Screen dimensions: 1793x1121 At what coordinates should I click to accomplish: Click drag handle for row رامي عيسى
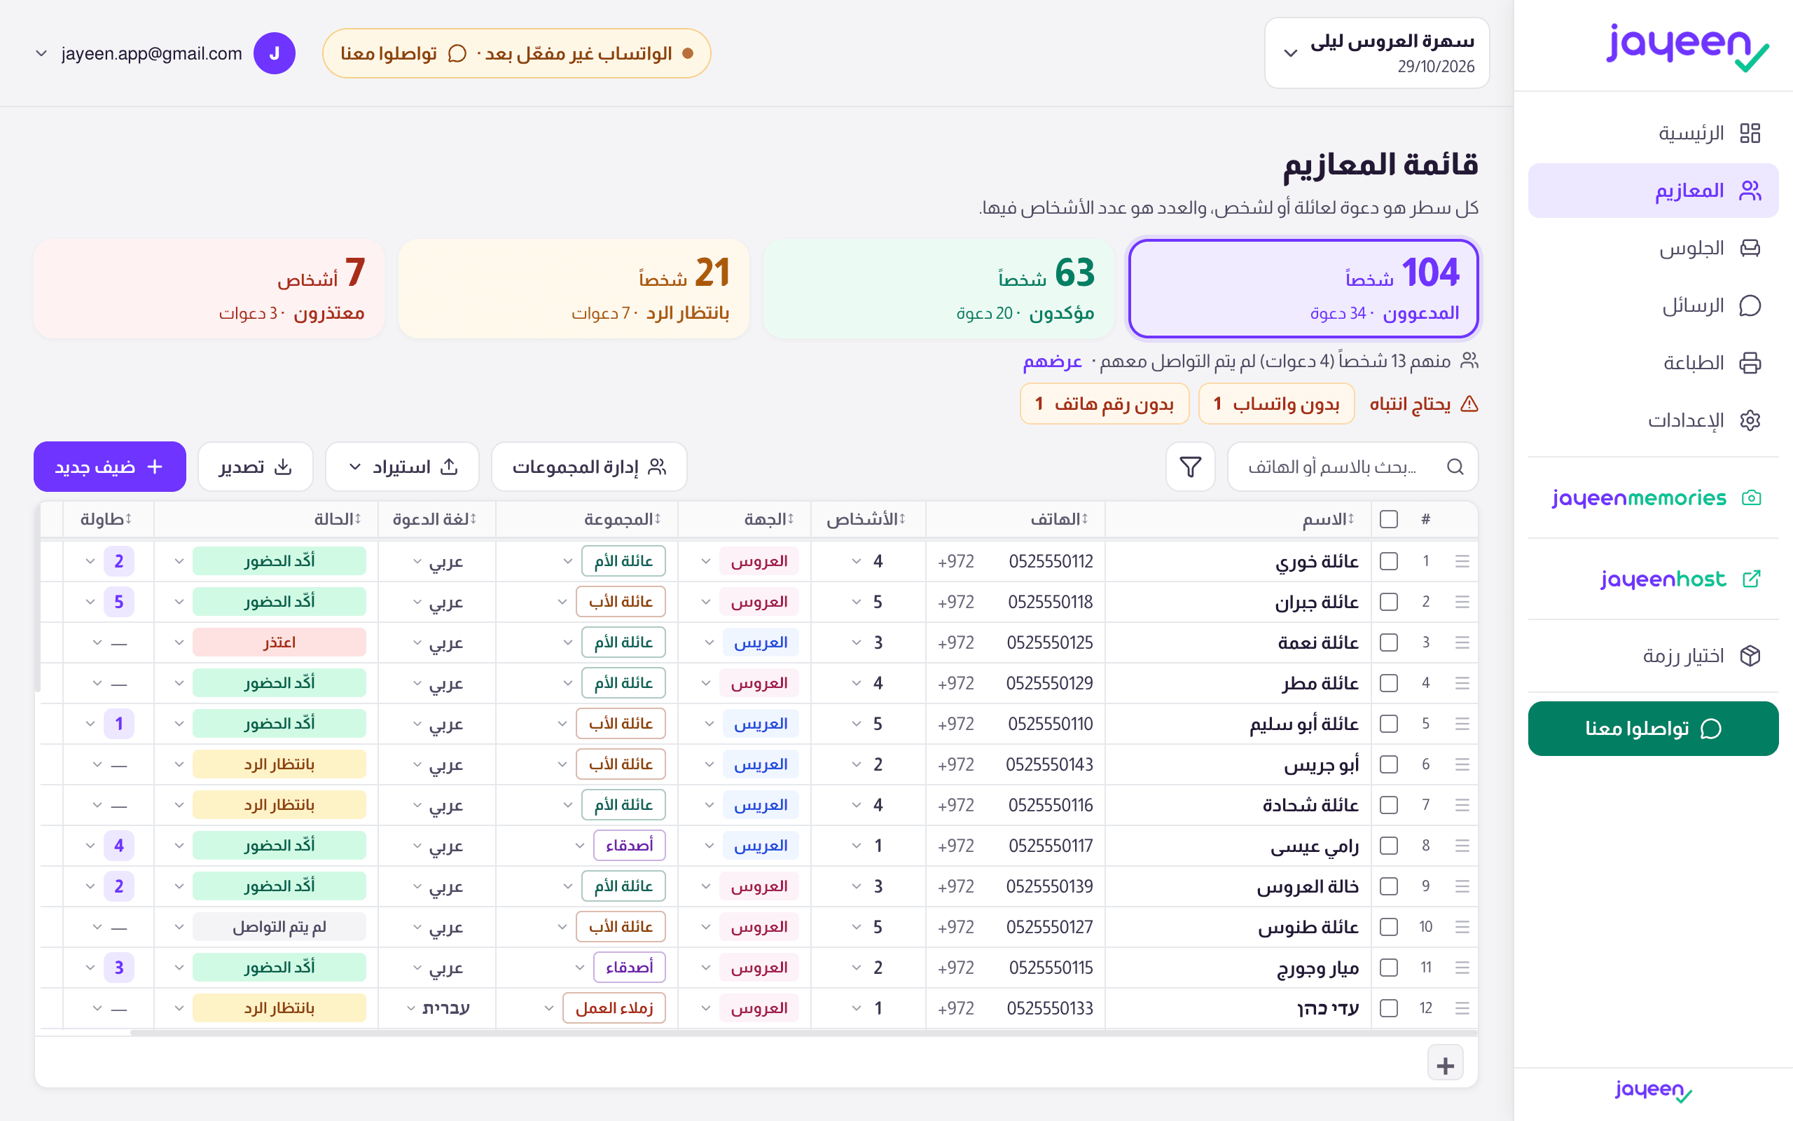click(x=1462, y=845)
